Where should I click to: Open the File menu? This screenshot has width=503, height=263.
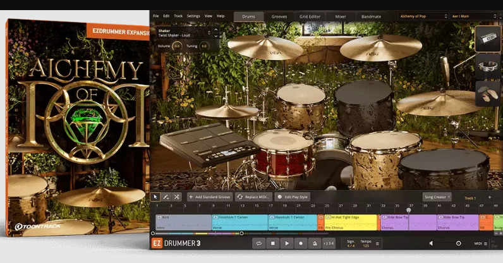[x=156, y=16]
